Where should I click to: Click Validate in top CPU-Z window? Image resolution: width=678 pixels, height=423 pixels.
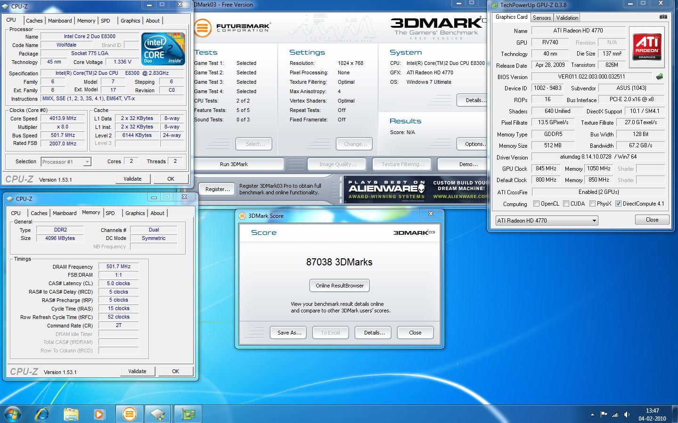tap(132, 179)
